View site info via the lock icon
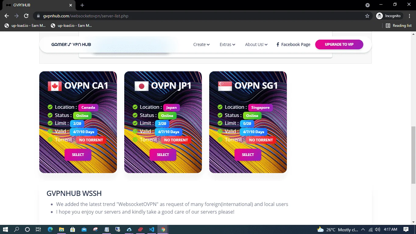Image resolution: width=416 pixels, height=234 pixels. click(x=38, y=16)
